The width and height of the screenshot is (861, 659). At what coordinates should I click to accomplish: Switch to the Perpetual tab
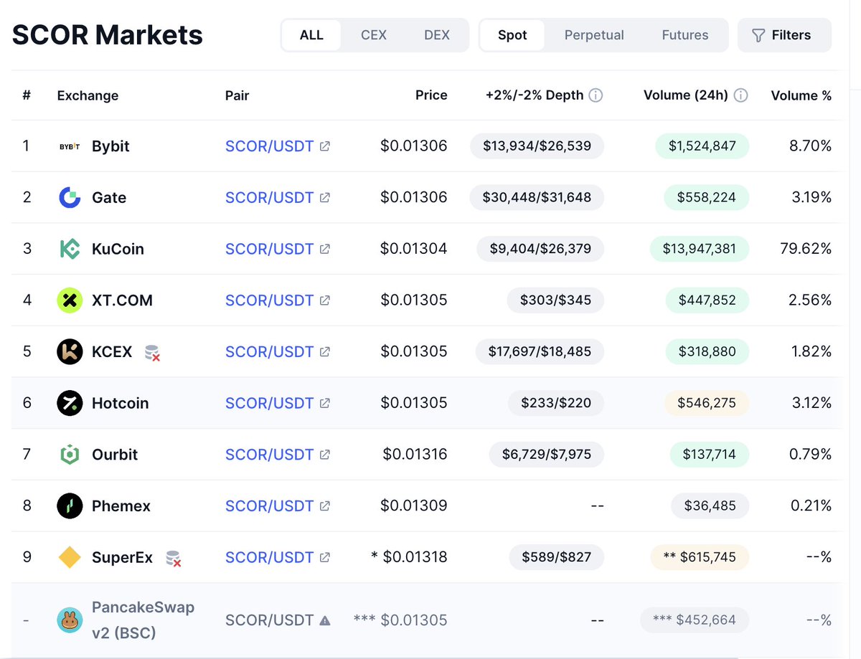point(594,35)
